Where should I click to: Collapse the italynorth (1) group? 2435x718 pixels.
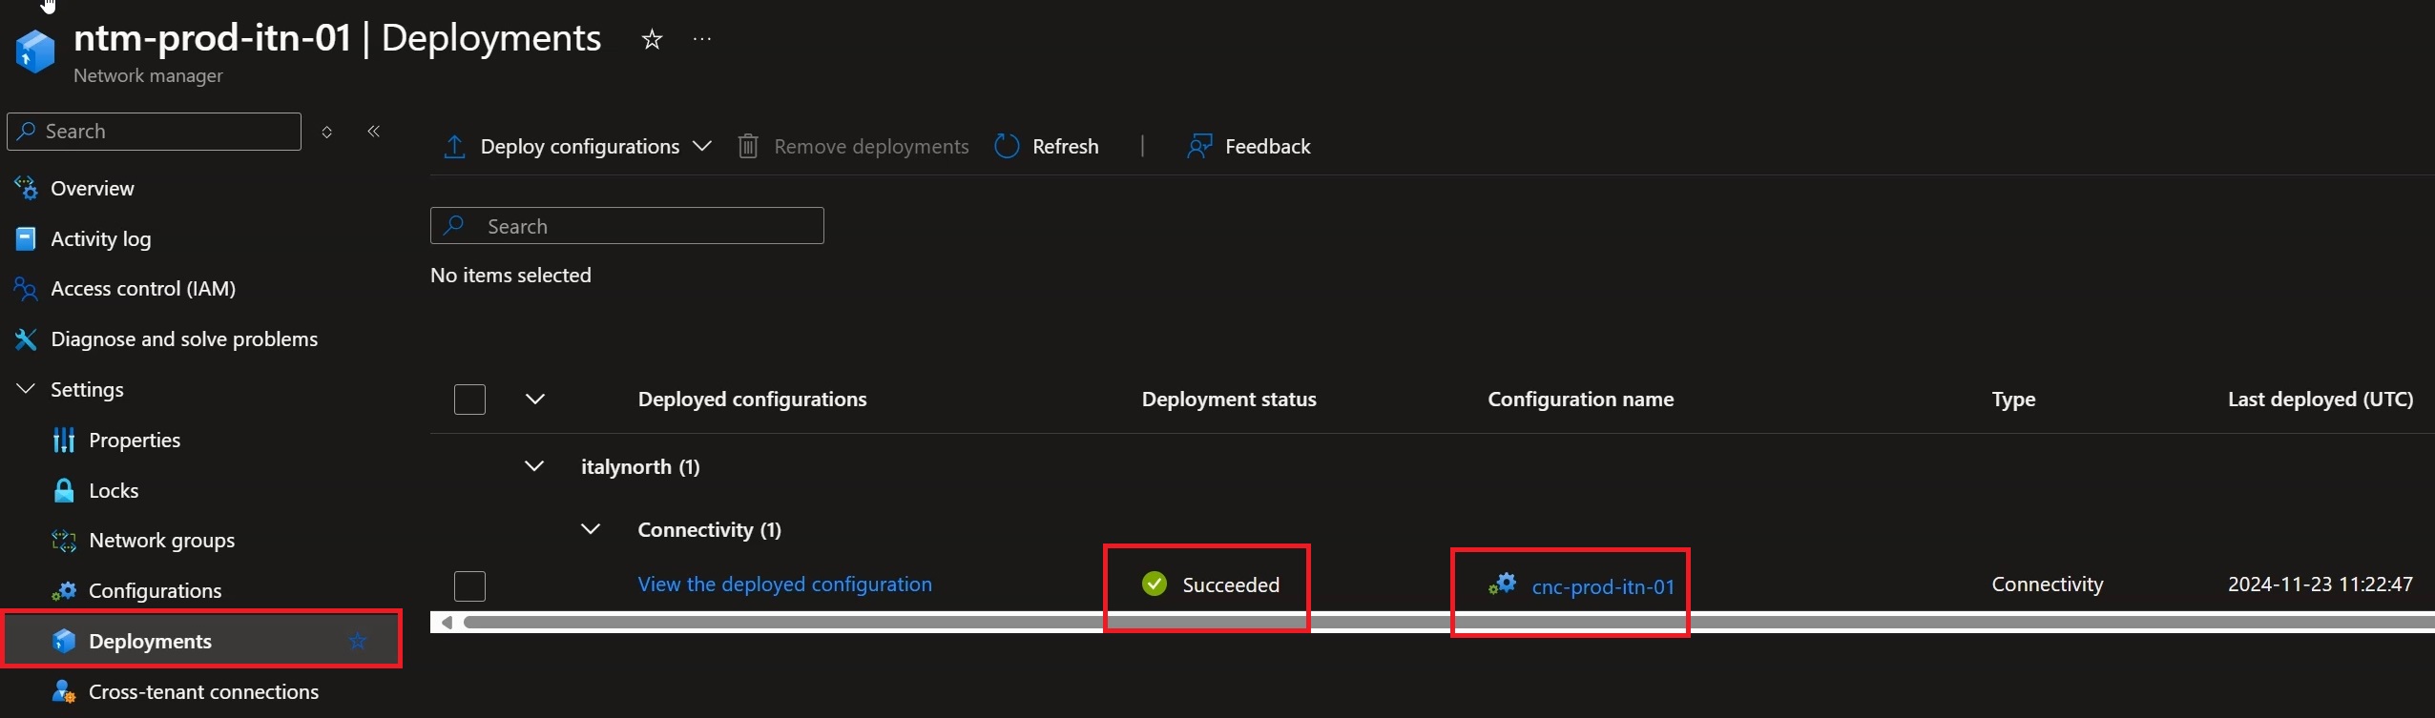coord(534,466)
